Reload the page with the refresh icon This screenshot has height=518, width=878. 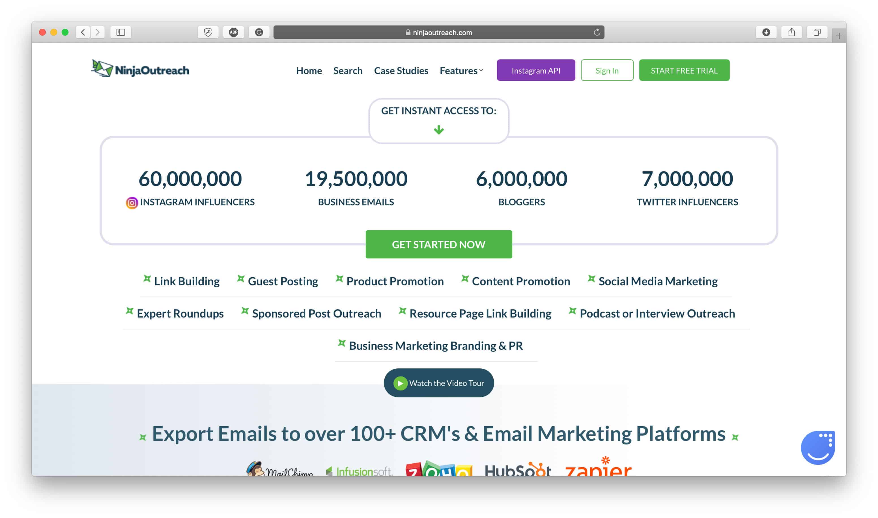(597, 33)
